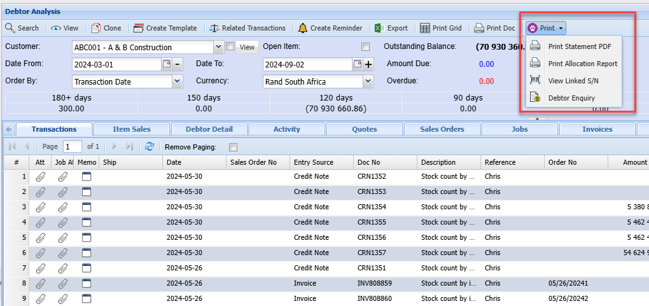The height and width of the screenshot is (306, 649).
Task: Open the Date From calendar picker
Action: coord(167,64)
